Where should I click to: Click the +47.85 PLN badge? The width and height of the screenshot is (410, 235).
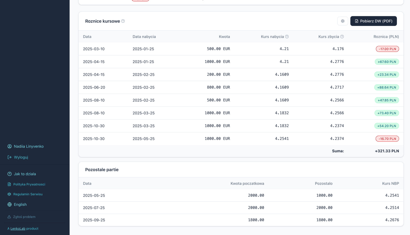pos(387,100)
